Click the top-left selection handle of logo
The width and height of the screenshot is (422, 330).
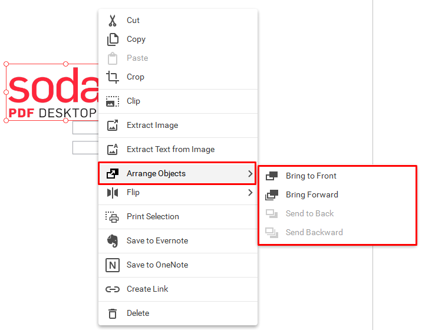pos(6,64)
